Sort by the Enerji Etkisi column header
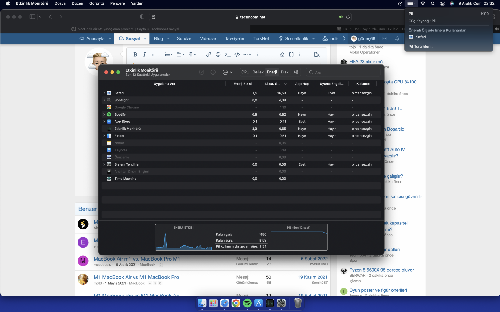 coord(243,84)
